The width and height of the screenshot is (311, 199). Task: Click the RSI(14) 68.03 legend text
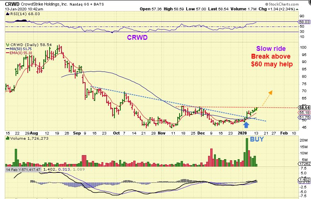pos(25,14)
